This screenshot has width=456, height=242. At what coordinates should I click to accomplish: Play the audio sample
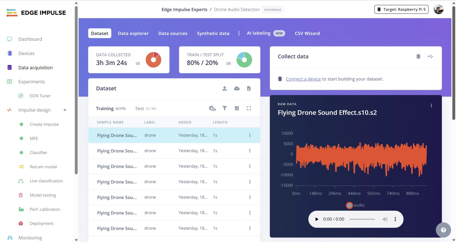(317, 219)
